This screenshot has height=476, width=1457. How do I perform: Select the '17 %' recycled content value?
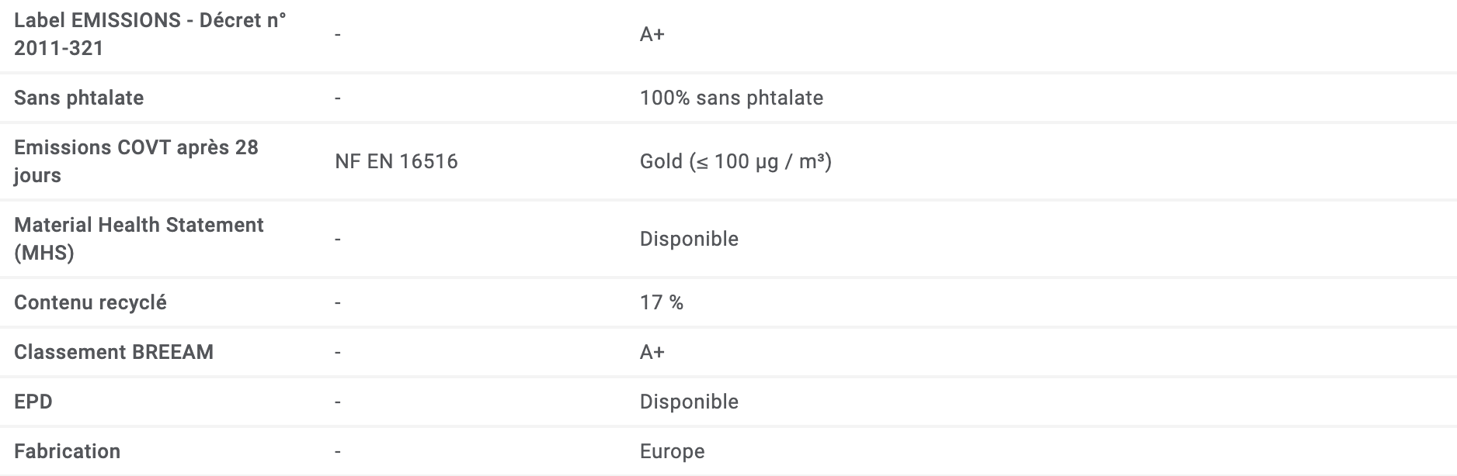click(x=661, y=302)
